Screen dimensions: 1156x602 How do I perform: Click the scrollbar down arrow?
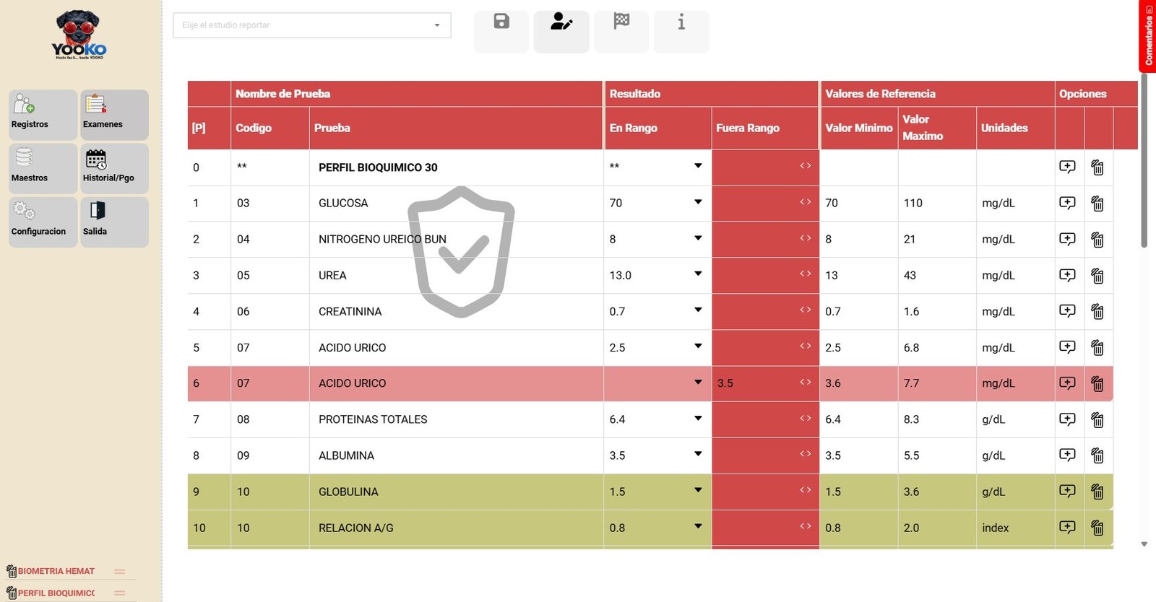1144,544
